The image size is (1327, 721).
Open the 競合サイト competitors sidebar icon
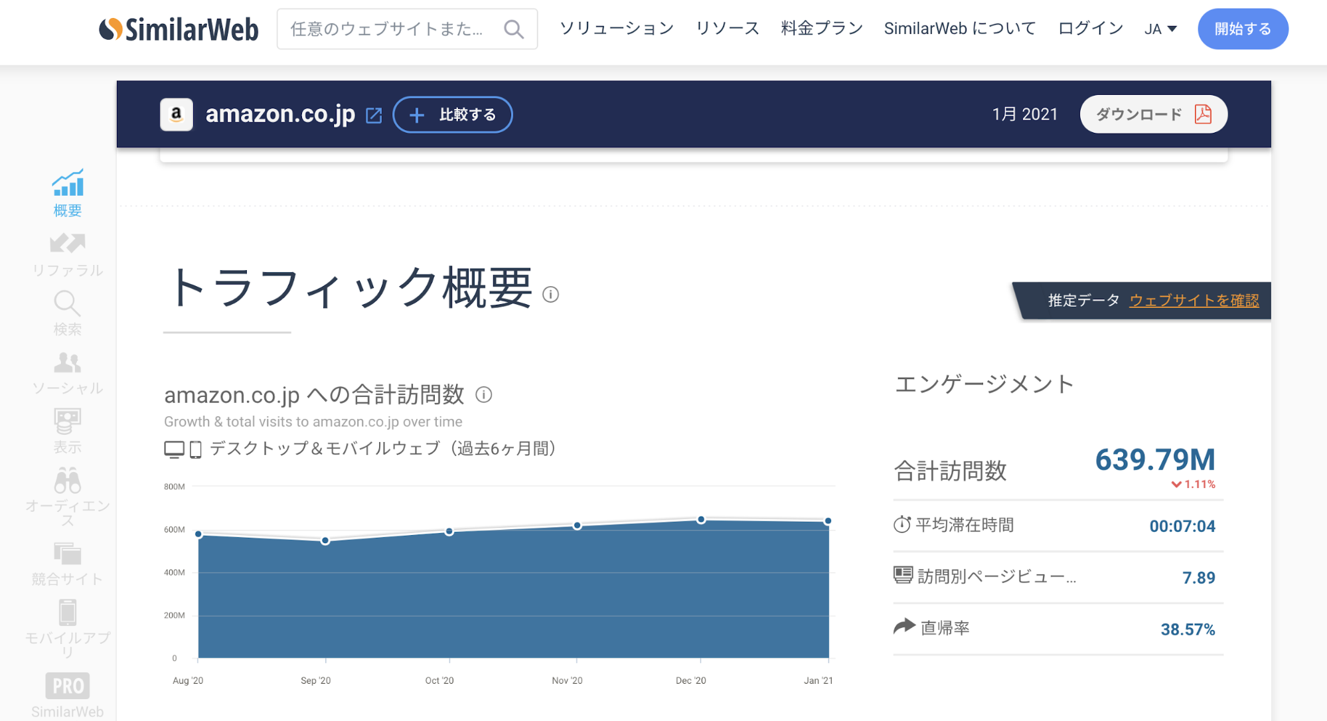[x=68, y=553]
